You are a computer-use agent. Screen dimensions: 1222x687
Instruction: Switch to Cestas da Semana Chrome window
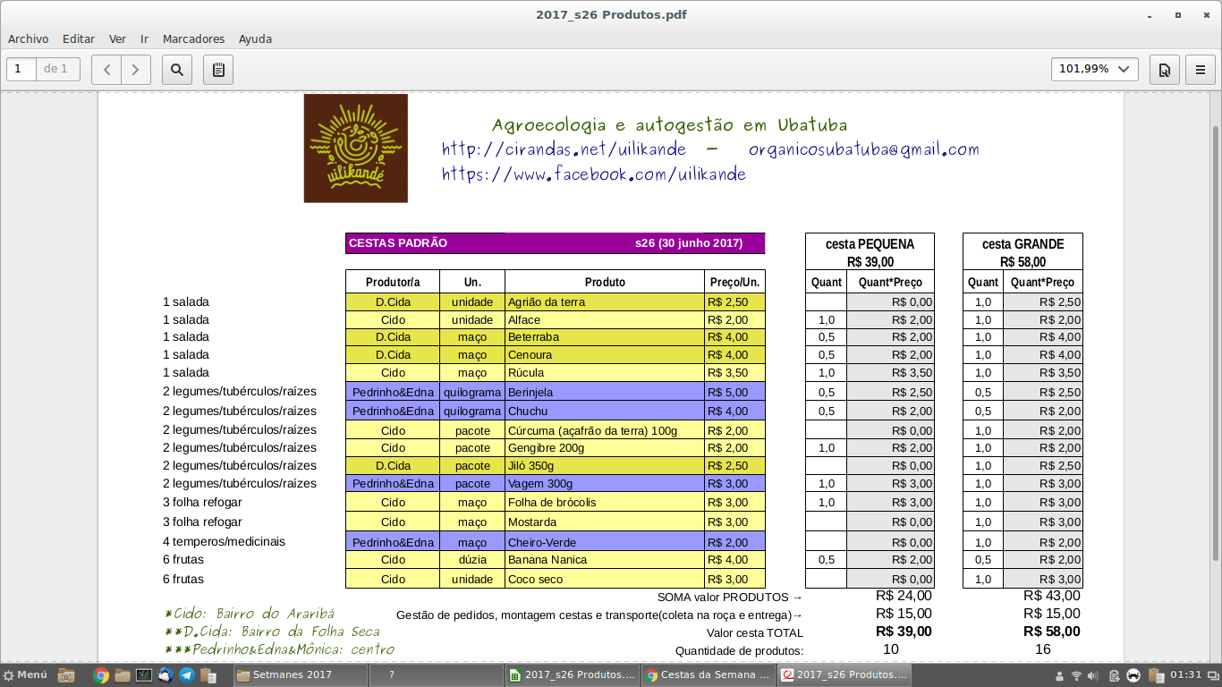point(707,675)
